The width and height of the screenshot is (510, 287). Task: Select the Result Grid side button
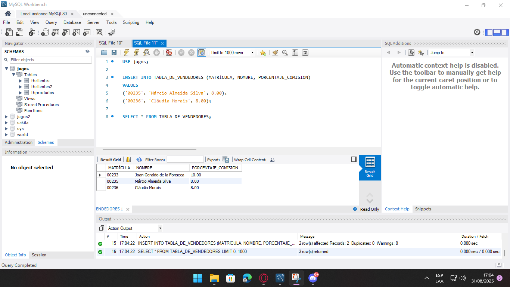click(x=370, y=168)
